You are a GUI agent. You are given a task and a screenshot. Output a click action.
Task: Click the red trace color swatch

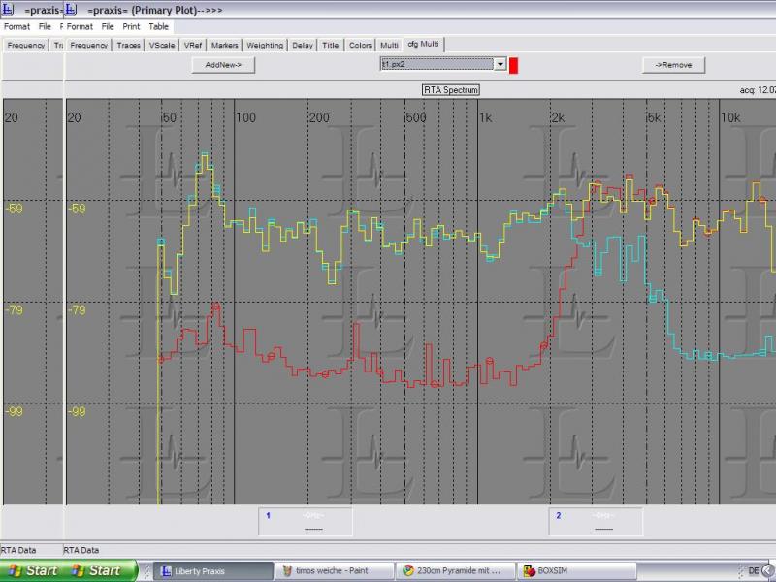coord(514,65)
